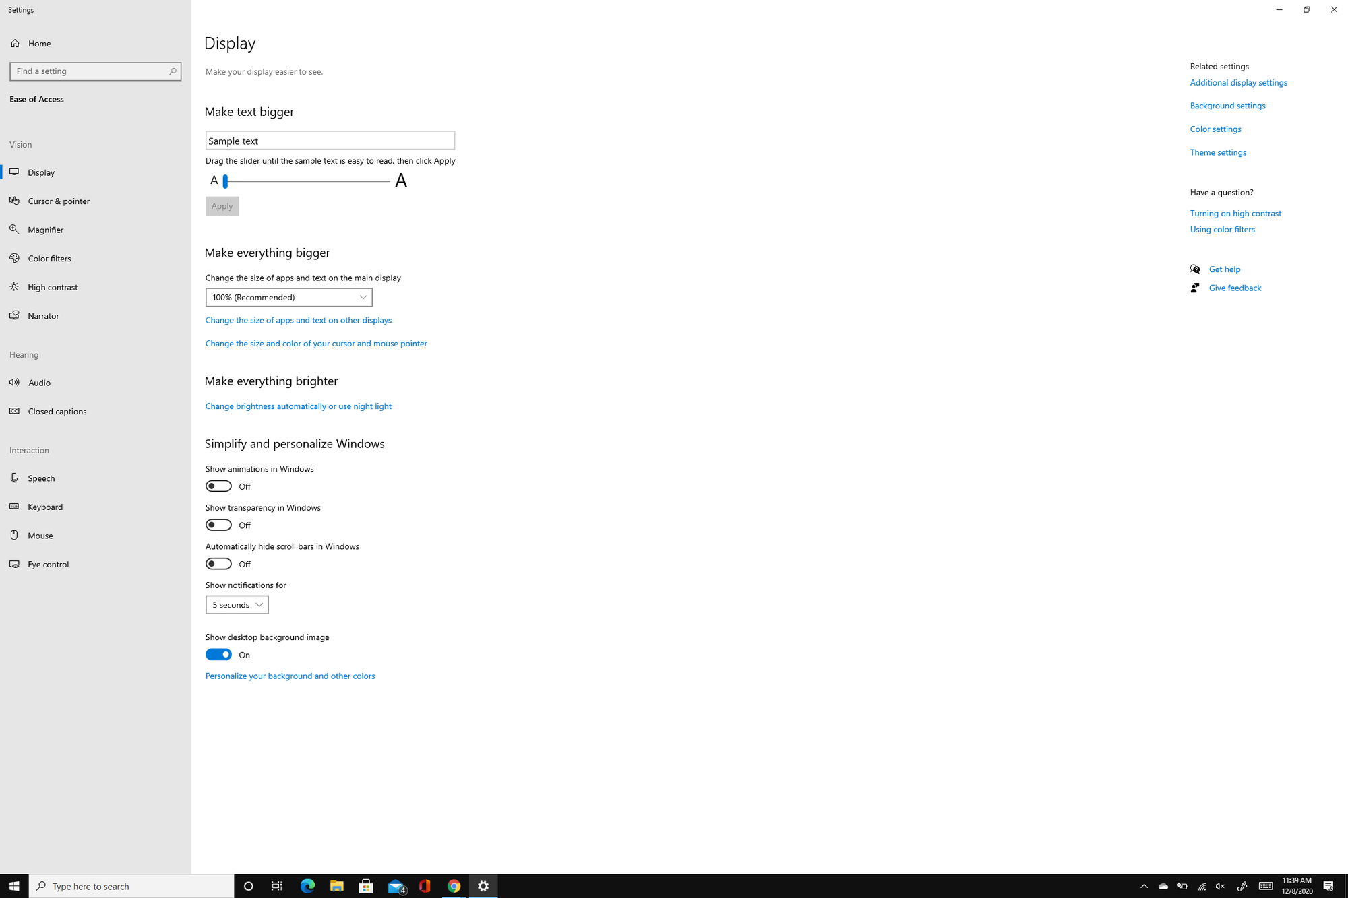
Task: Open touch keyboard from tray
Action: pos(1266,886)
